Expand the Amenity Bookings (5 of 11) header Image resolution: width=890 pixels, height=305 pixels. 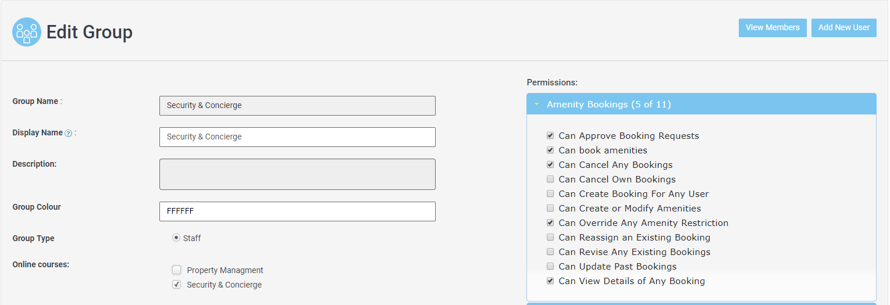(x=608, y=105)
